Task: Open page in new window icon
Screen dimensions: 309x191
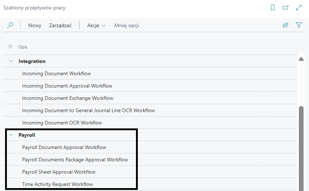Action: coord(285,8)
